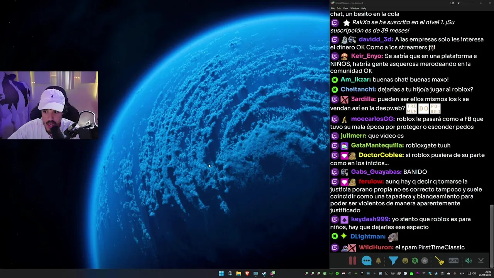The image size is (494, 278).
Task: Click the Kick icon beside Cheitanchi
Action: pos(335,89)
